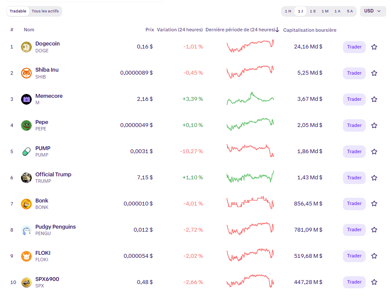
Task: Click the Official Trump coin icon
Action: coord(26,177)
